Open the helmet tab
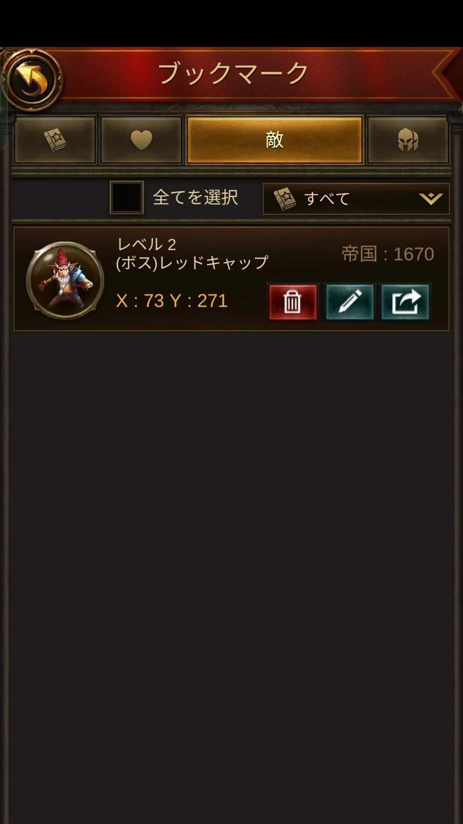 coord(408,140)
